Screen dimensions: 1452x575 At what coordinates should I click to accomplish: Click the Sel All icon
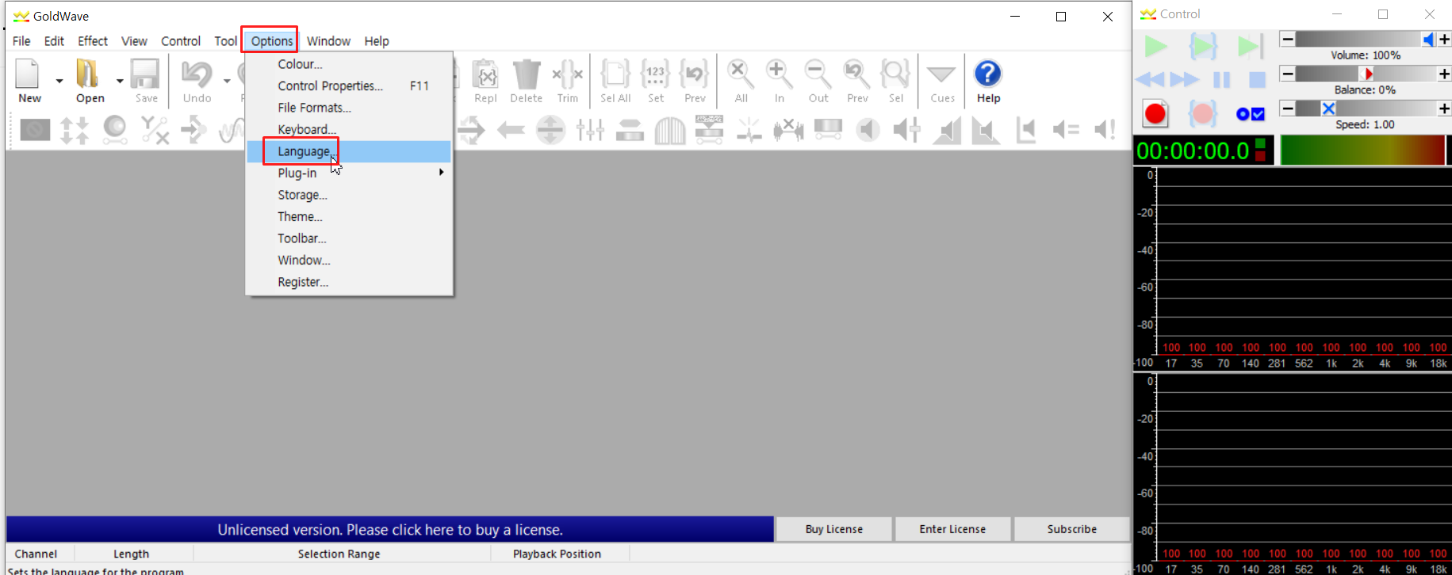tap(615, 74)
